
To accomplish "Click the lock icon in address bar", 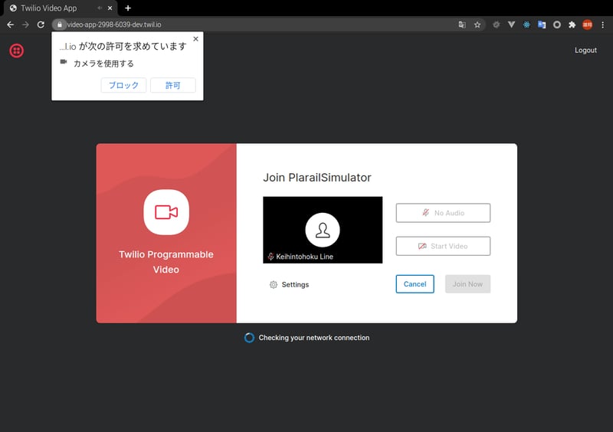I will point(60,25).
